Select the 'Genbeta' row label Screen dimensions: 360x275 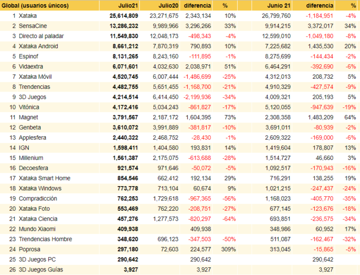(30, 127)
